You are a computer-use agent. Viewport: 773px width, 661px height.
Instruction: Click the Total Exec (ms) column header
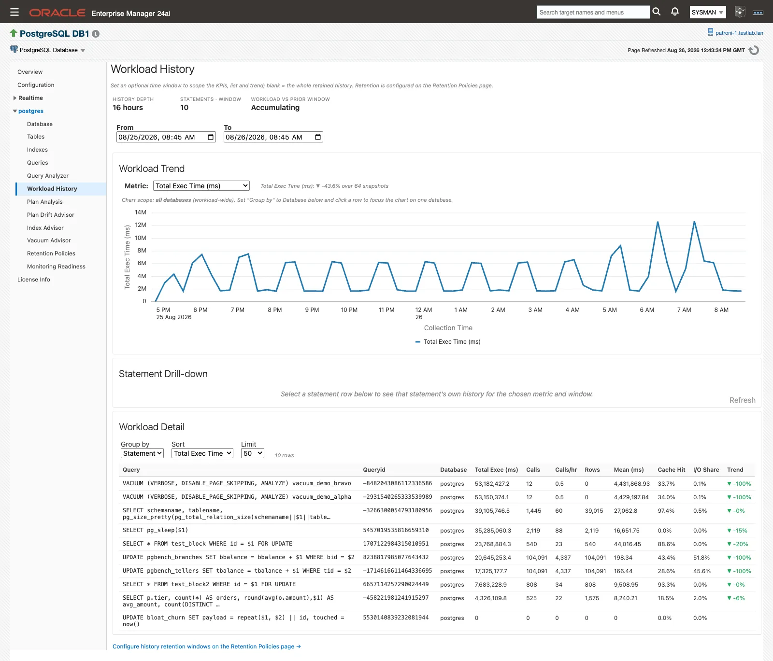pos(496,470)
